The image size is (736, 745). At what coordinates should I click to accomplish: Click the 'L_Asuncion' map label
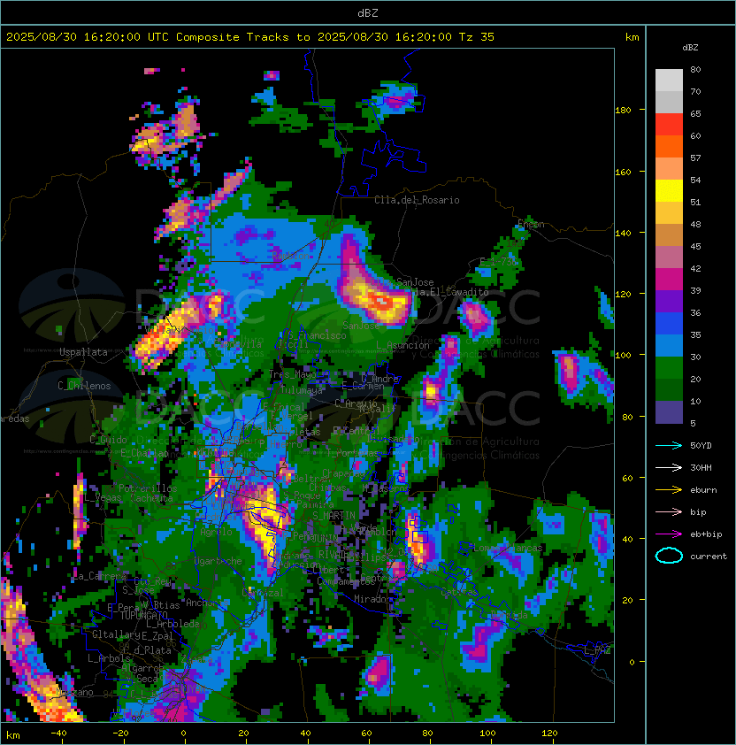pos(402,345)
